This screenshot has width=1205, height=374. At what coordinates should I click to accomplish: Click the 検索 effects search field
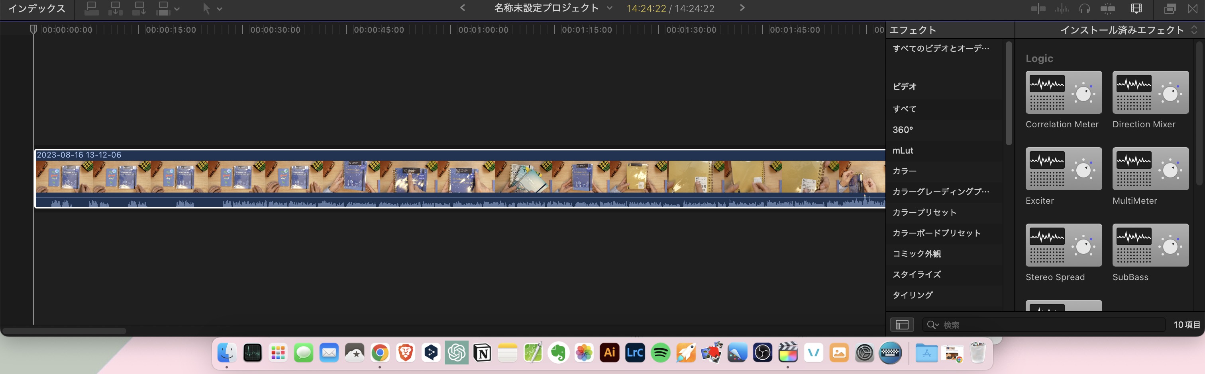point(1043,325)
